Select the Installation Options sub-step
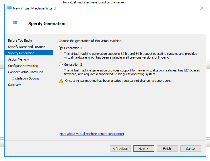 click(x=26, y=78)
